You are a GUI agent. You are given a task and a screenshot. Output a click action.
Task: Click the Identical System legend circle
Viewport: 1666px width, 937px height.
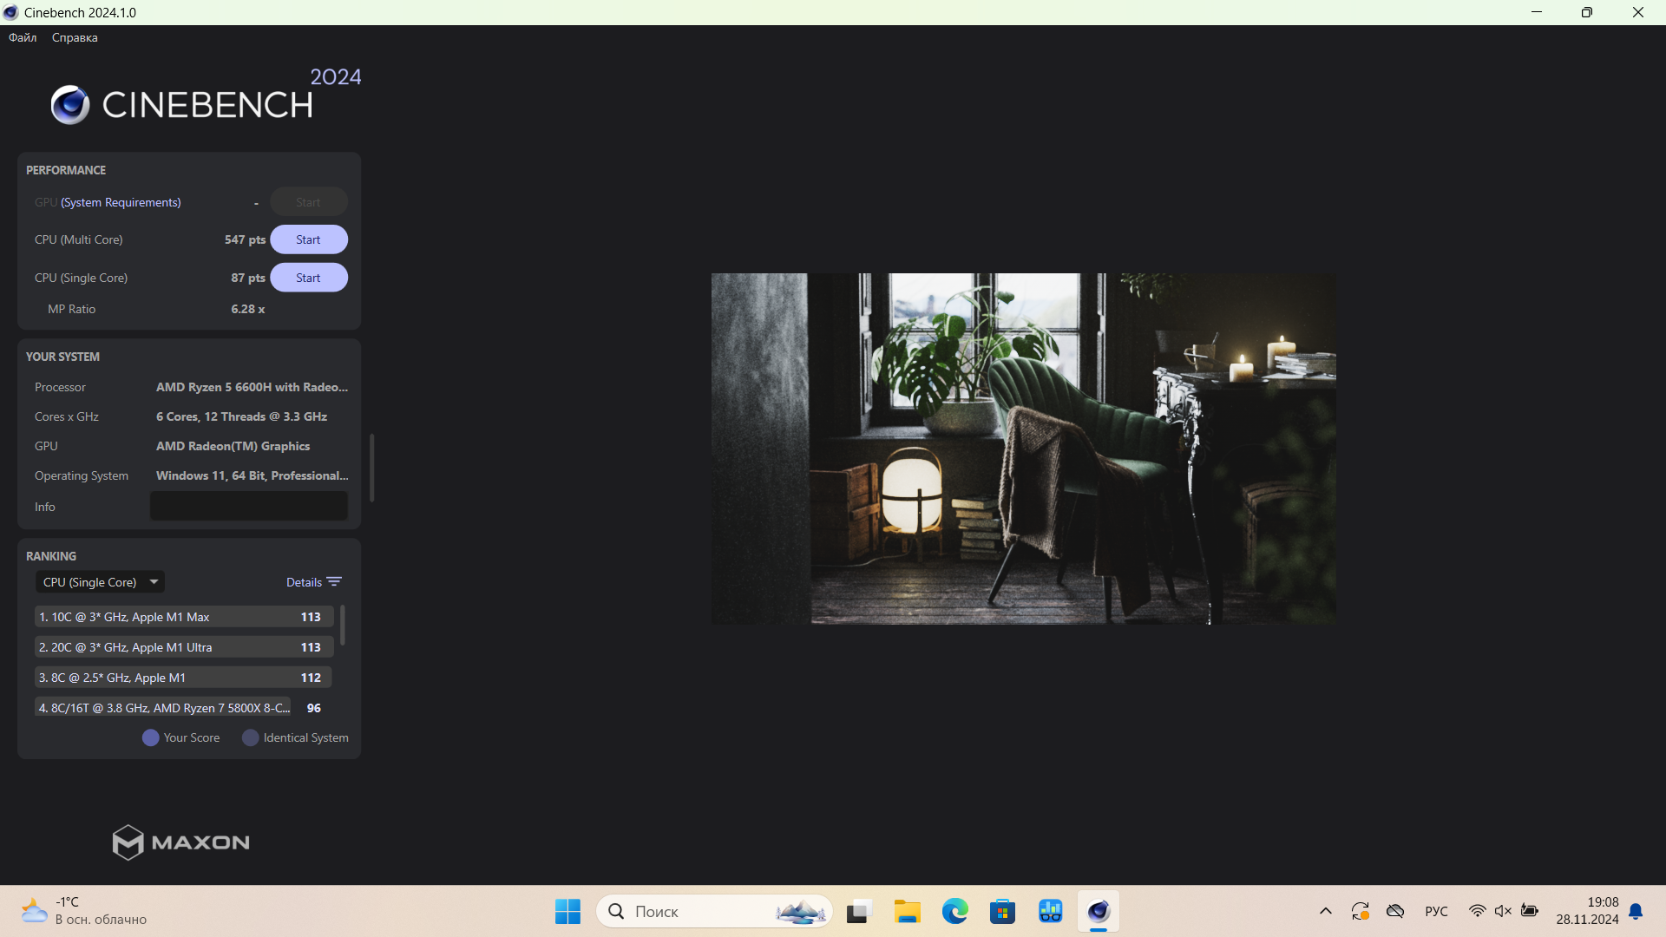point(251,737)
